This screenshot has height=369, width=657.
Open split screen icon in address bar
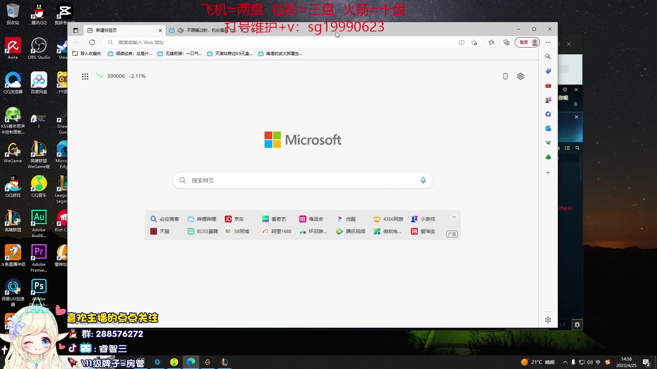(462, 42)
